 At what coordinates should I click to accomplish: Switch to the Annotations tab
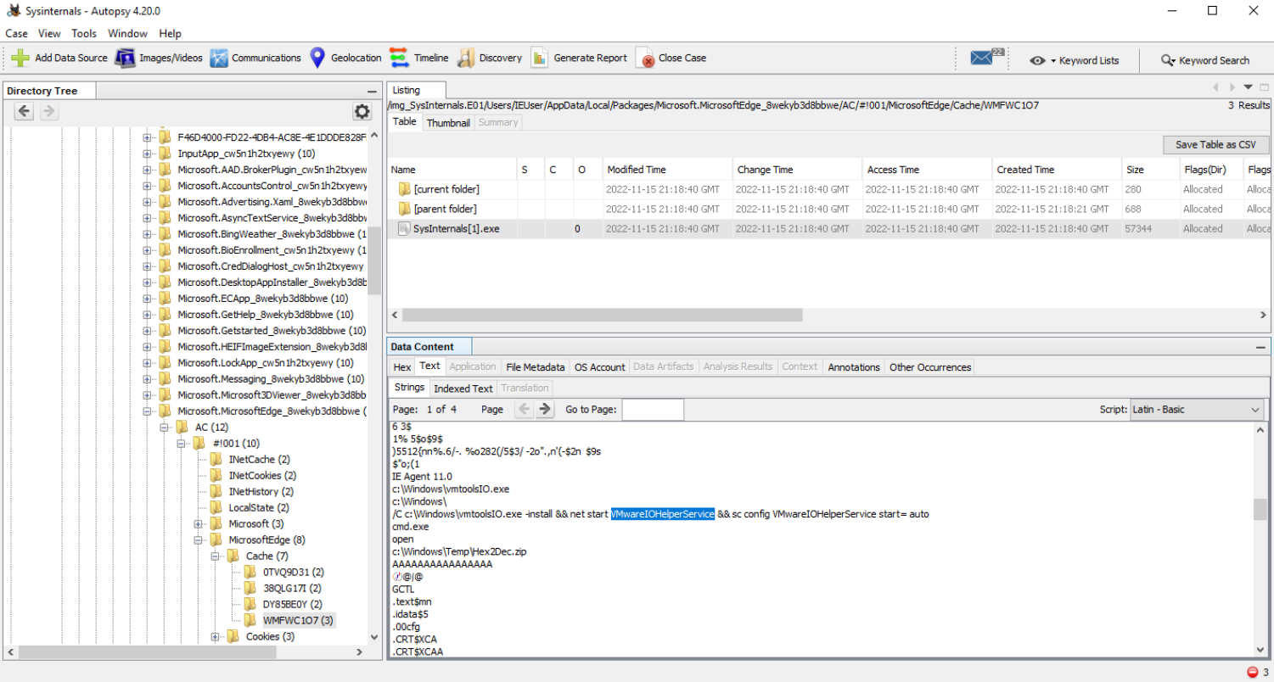(854, 366)
